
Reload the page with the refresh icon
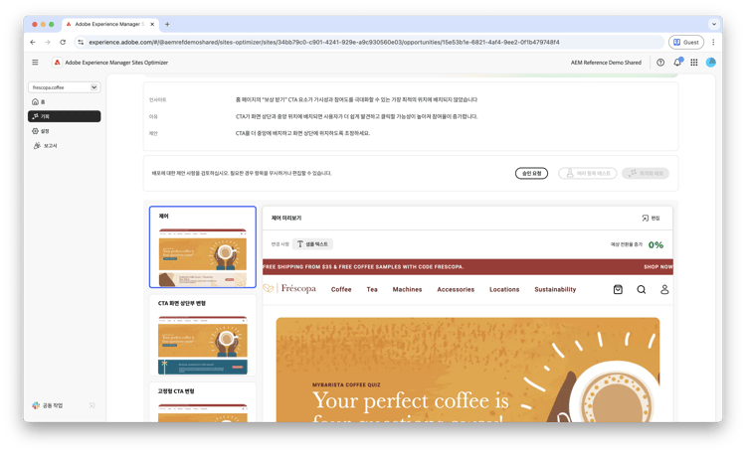pyautogui.click(x=63, y=43)
